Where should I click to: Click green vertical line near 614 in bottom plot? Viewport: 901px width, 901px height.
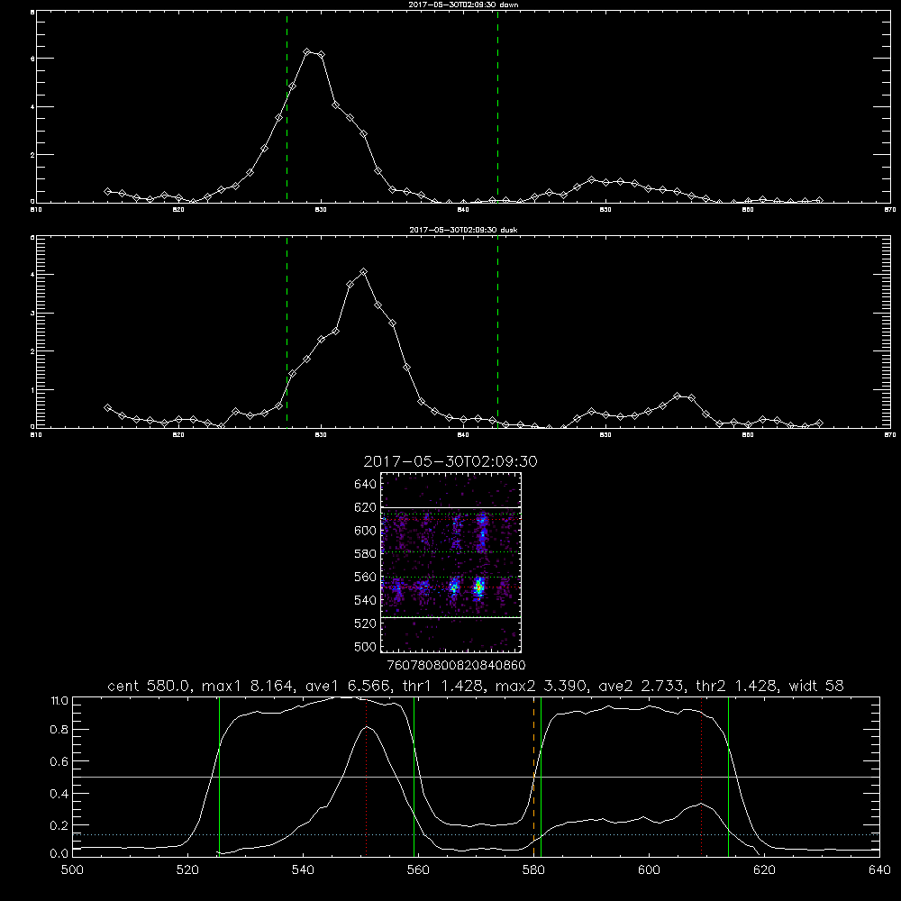pos(728,777)
